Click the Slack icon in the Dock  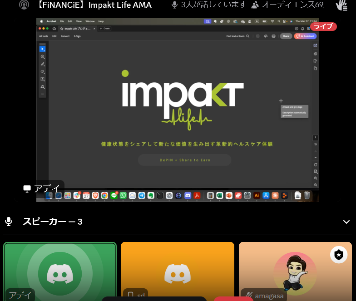(x=77, y=196)
